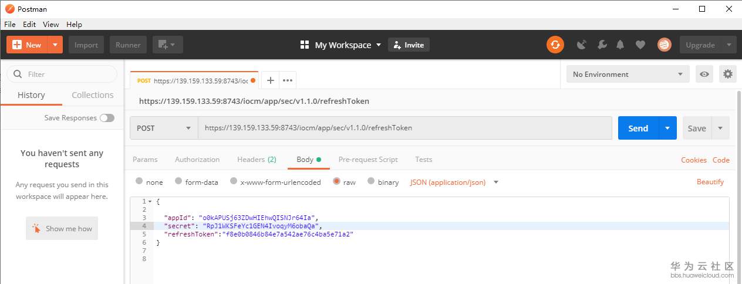Expand the My Workspace dropdown
Screen dimensions: 742x284
pyautogui.click(x=379, y=45)
